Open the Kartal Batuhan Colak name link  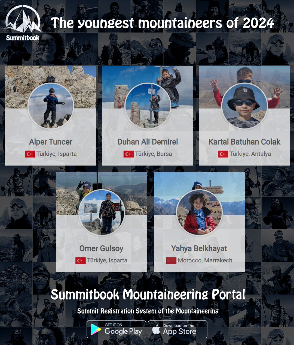[244, 142]
